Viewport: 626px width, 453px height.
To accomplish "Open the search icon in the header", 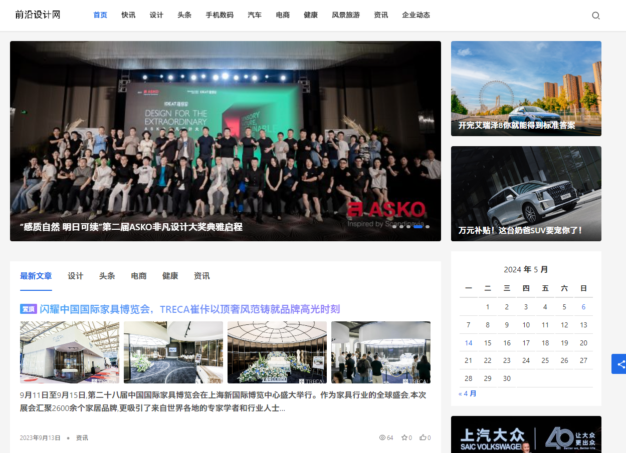I will coord(595,16).
